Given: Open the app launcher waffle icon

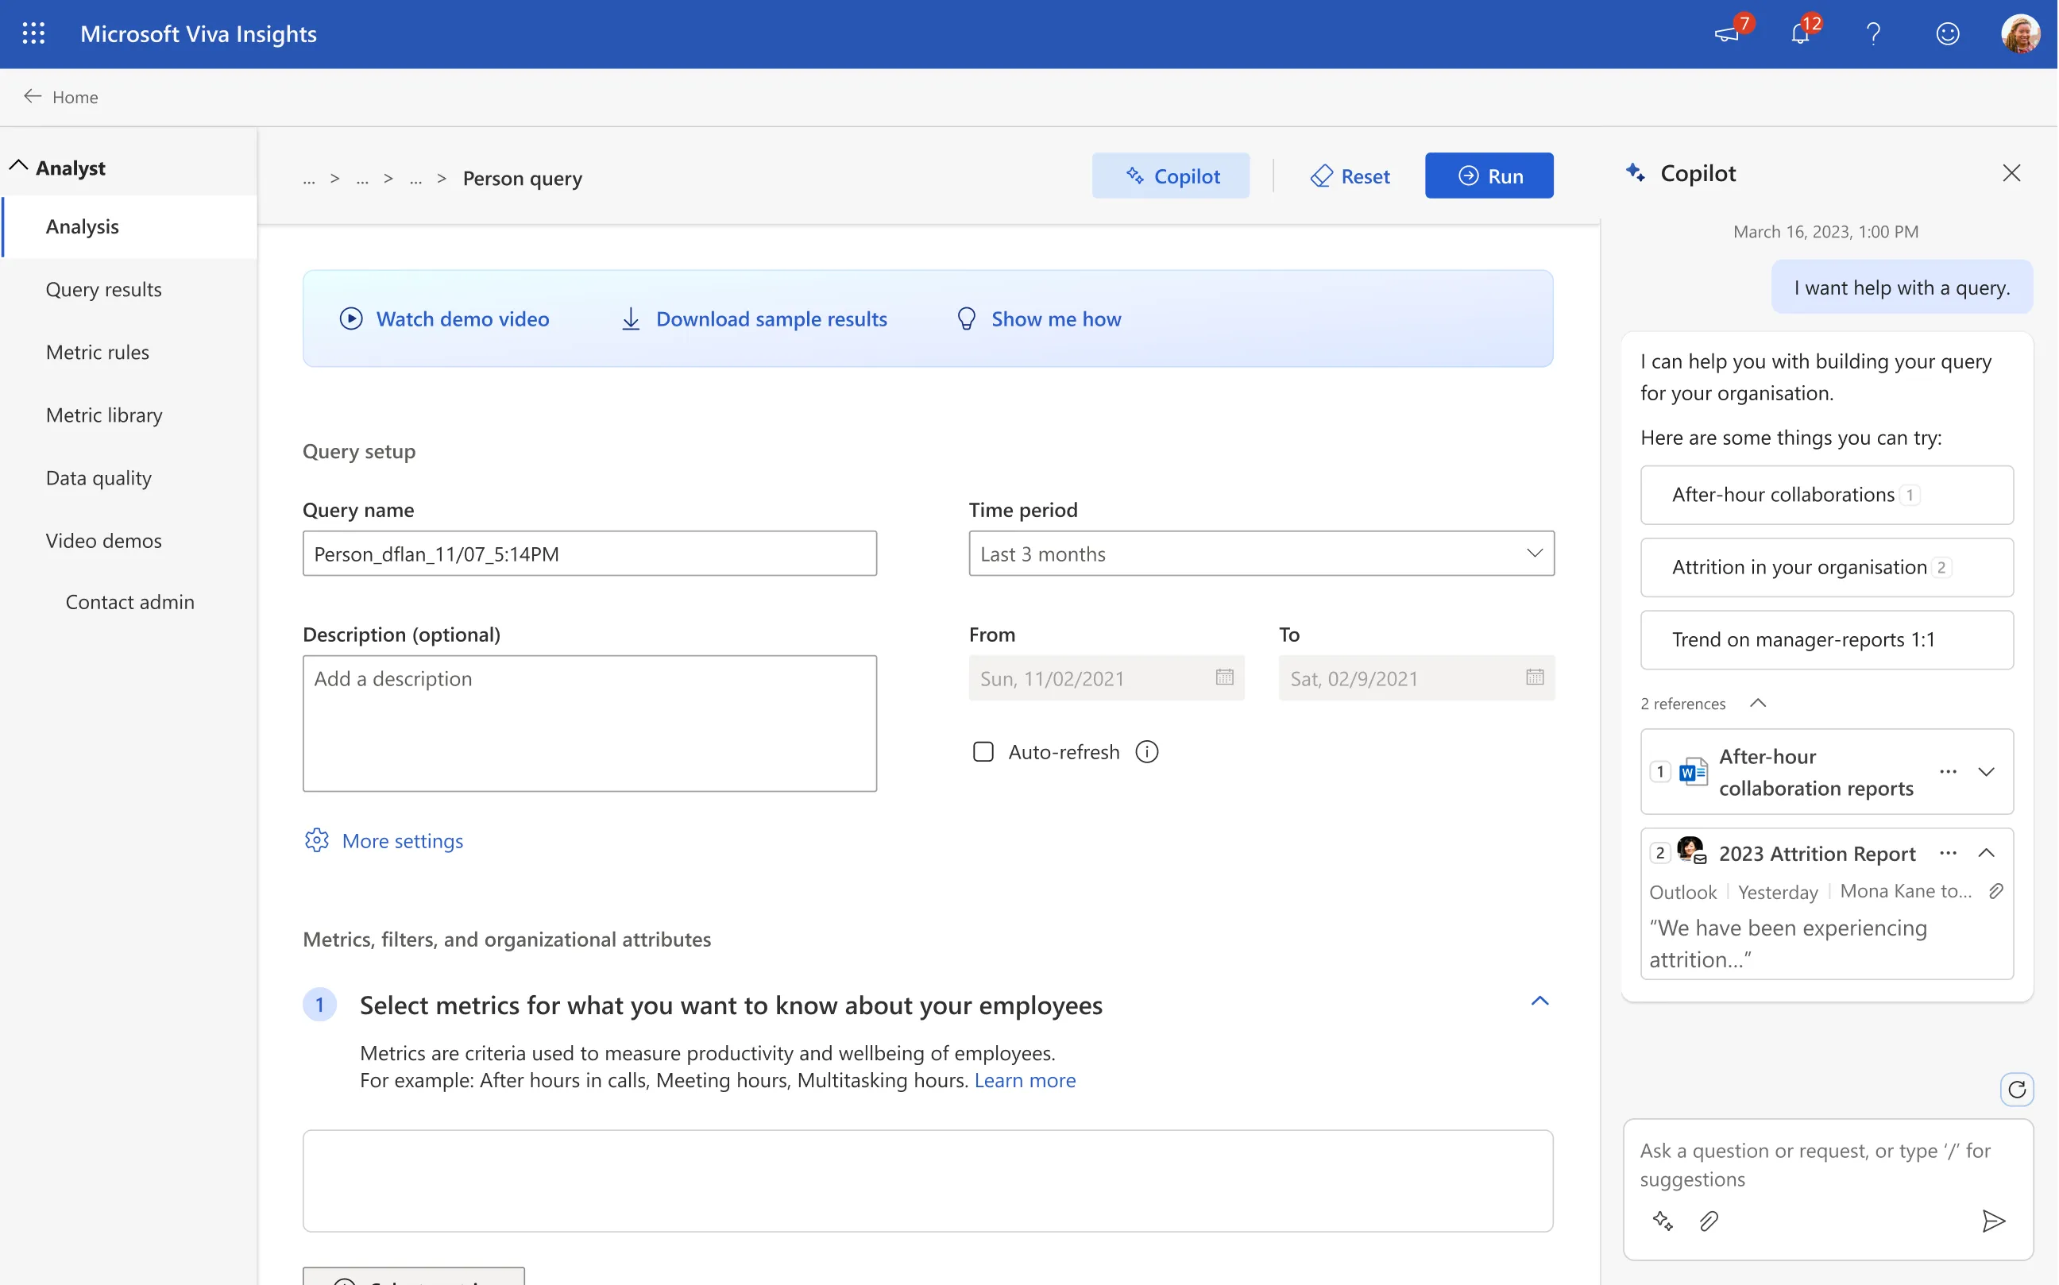Looking at the screenshot, I should (33, 33).
